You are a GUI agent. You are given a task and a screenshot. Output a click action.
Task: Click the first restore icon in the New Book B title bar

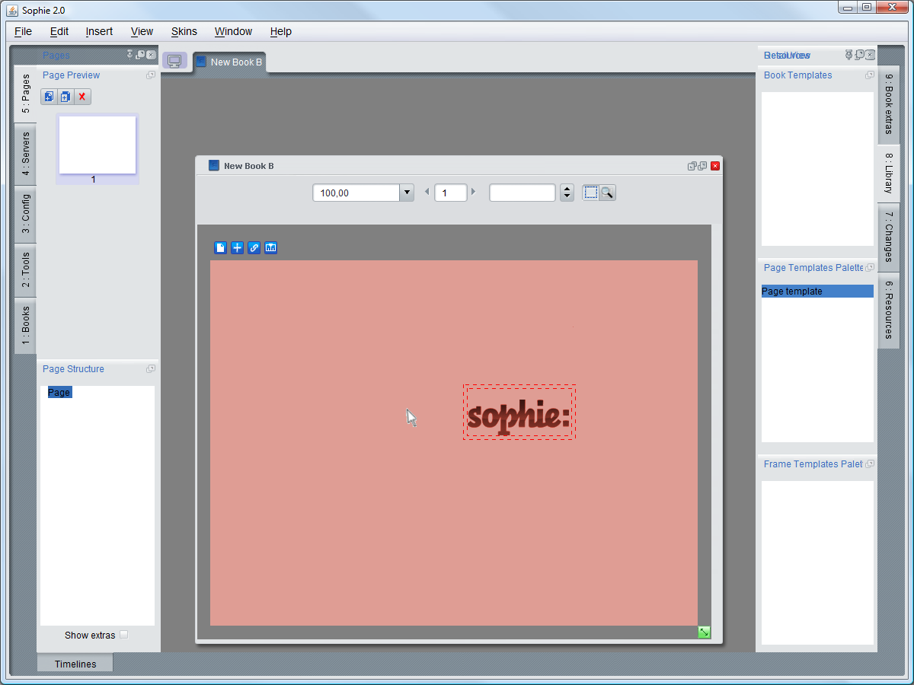click(692, 166)
